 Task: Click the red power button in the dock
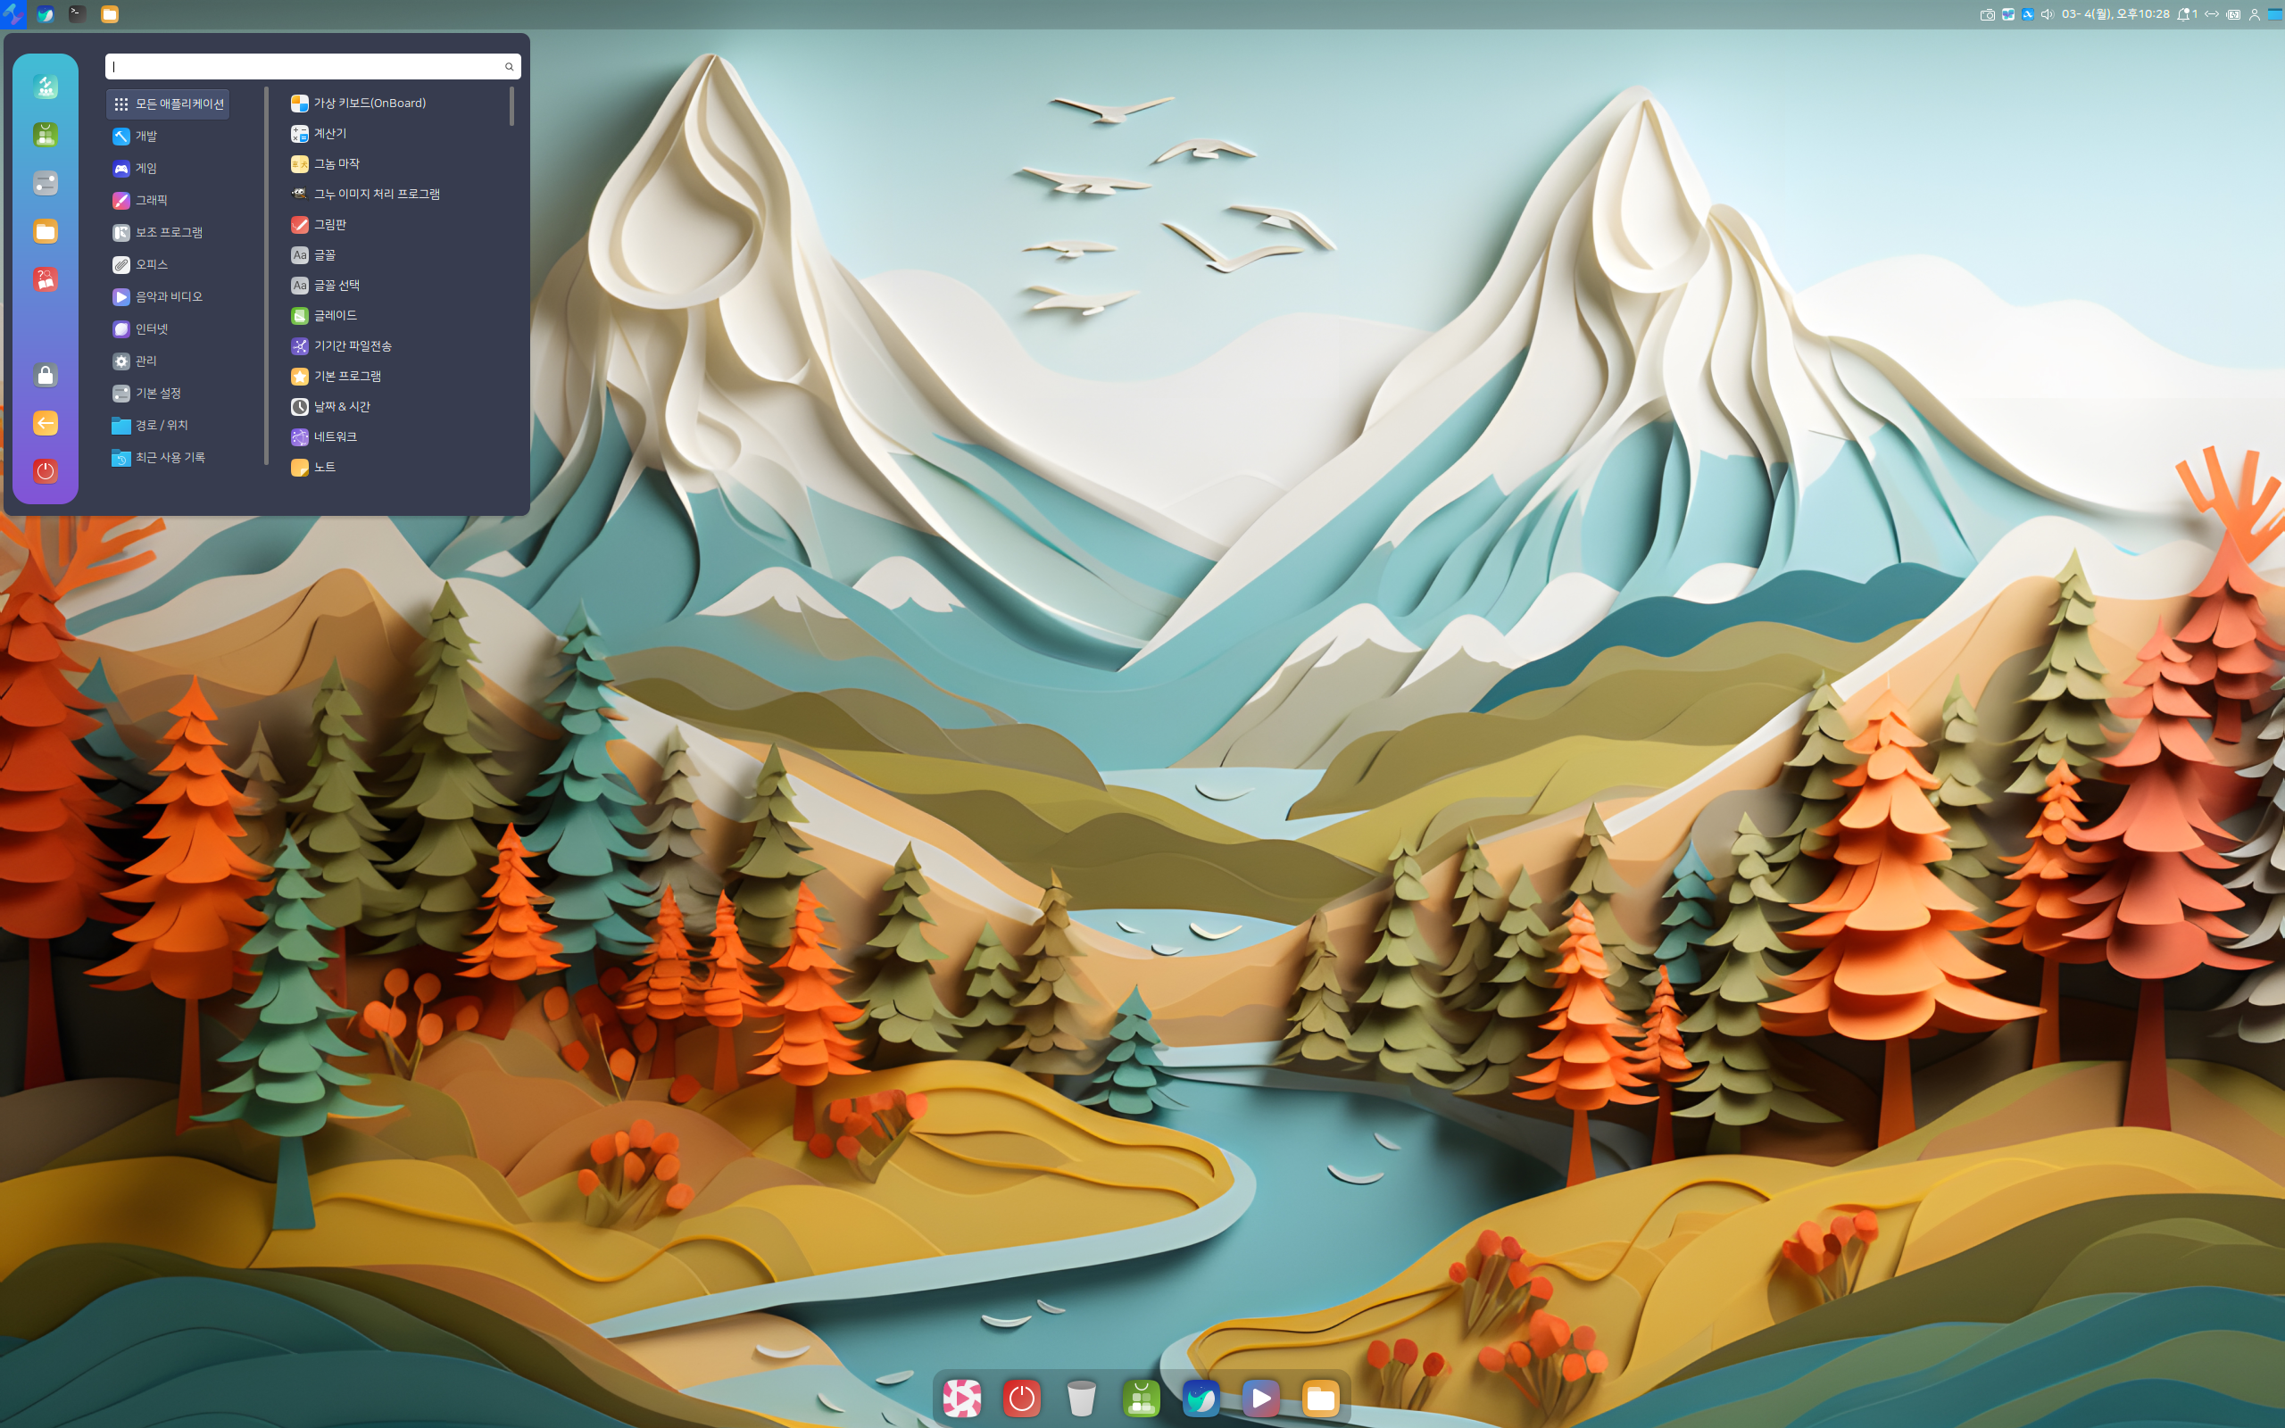point(1022,1398)
